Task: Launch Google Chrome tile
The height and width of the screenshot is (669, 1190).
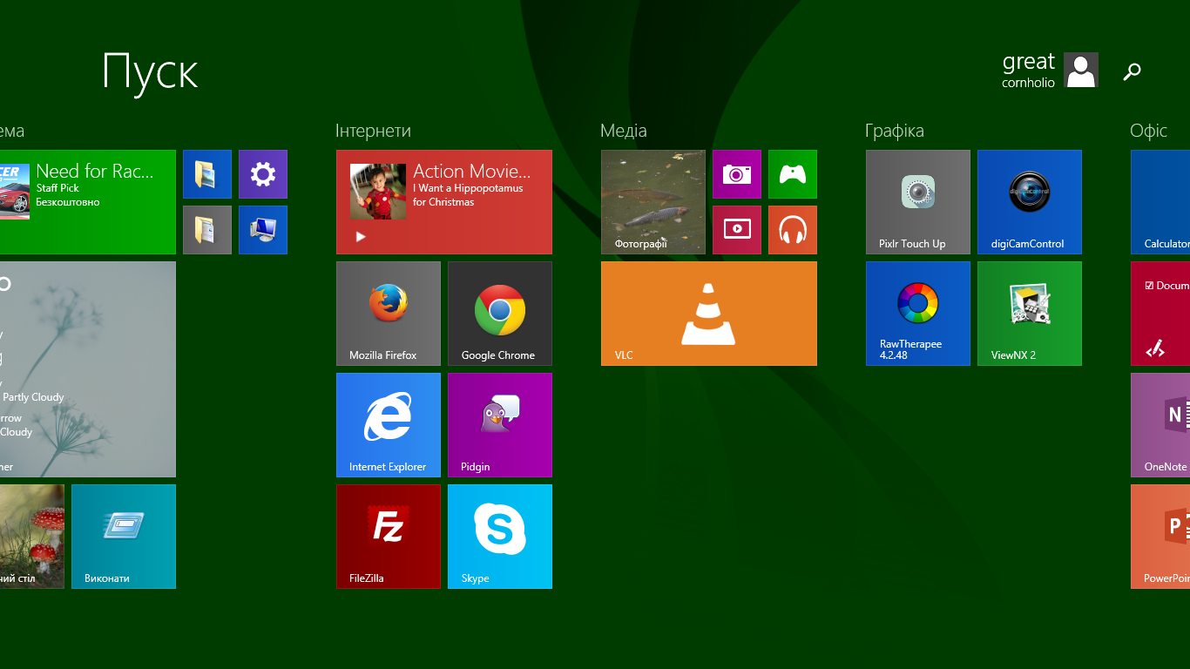Action: click(500, 314)
